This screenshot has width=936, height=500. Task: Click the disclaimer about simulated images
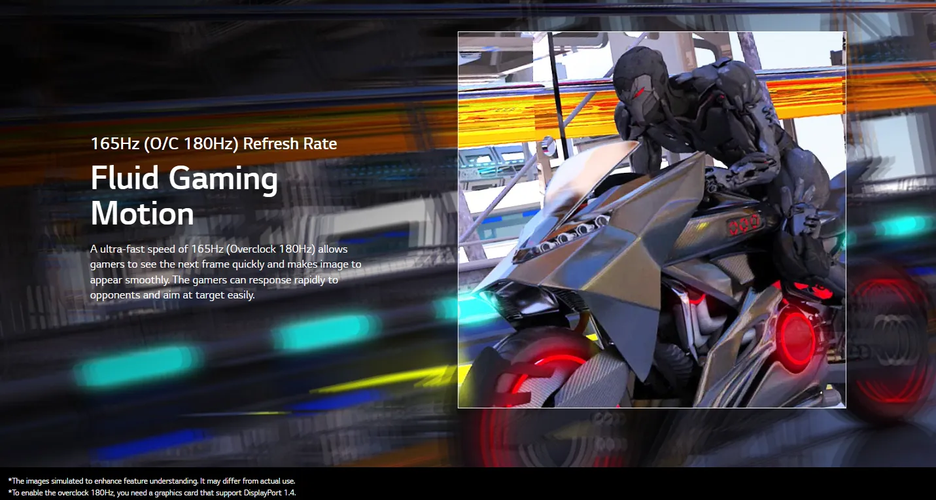tap(152, 481)
